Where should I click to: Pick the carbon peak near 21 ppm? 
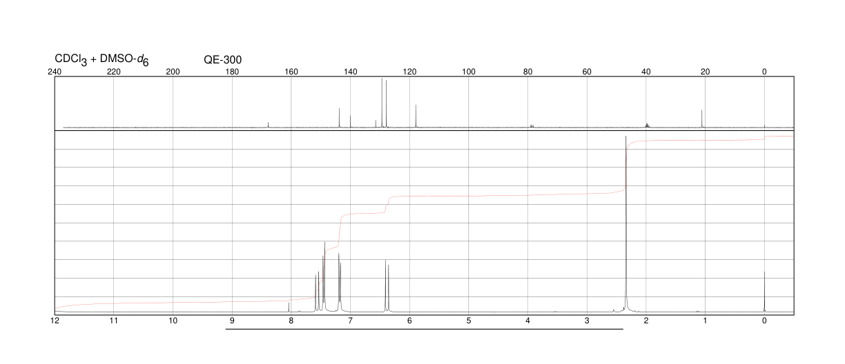click(702, 119)
